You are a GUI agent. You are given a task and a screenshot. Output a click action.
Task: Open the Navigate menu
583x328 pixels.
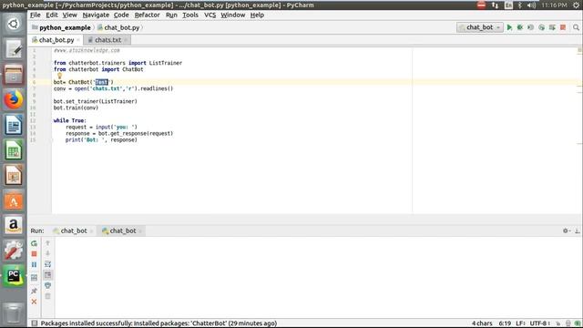96,15
